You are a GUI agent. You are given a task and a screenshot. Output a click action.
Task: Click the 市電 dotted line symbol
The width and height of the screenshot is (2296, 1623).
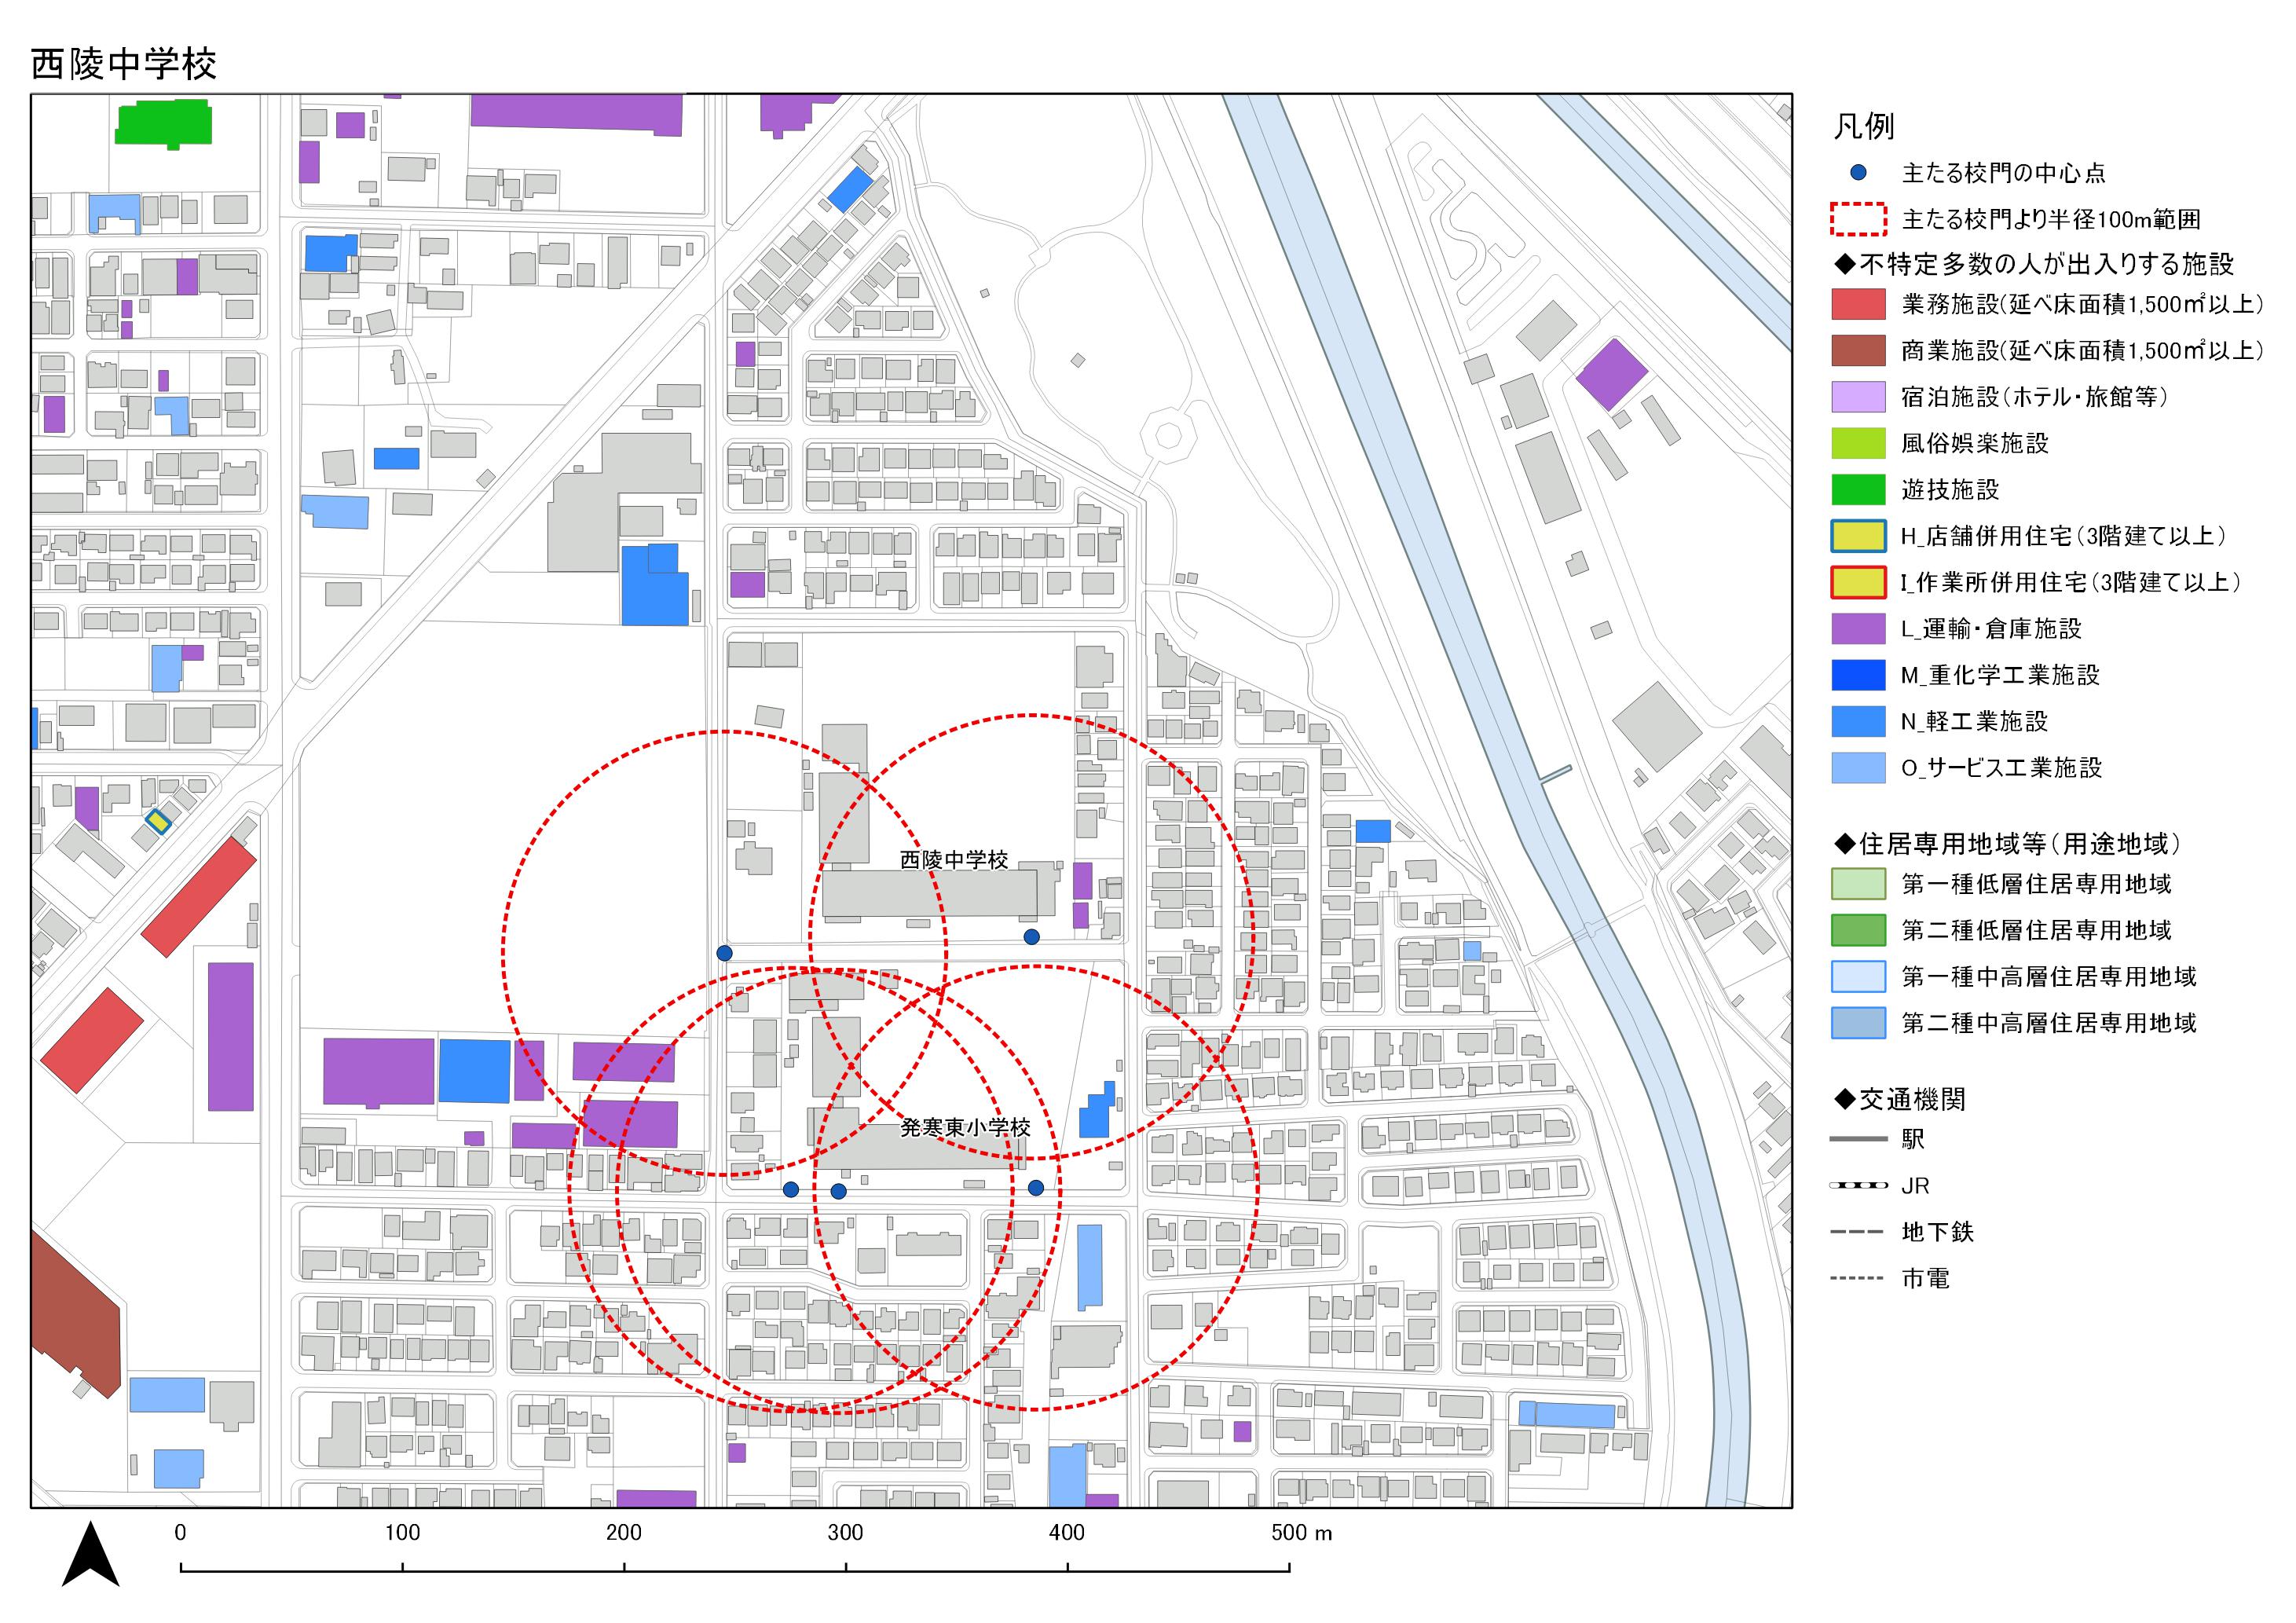(x=1858, y=1278)
